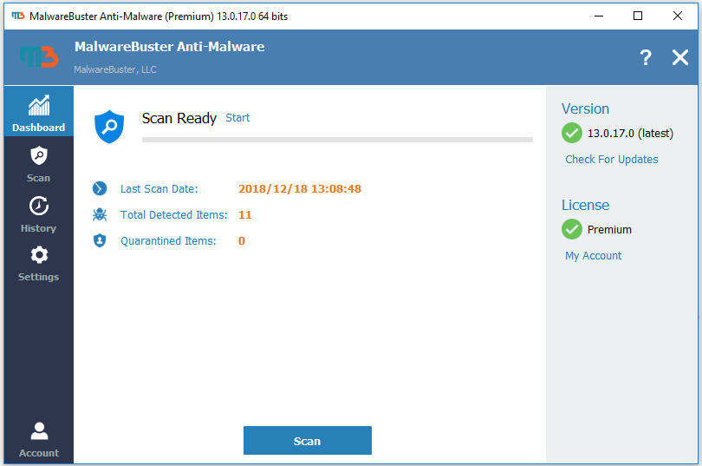Click the Last Scan Date label
The width and height of the screenshot is (702, 466).
[x=159, y=189]
